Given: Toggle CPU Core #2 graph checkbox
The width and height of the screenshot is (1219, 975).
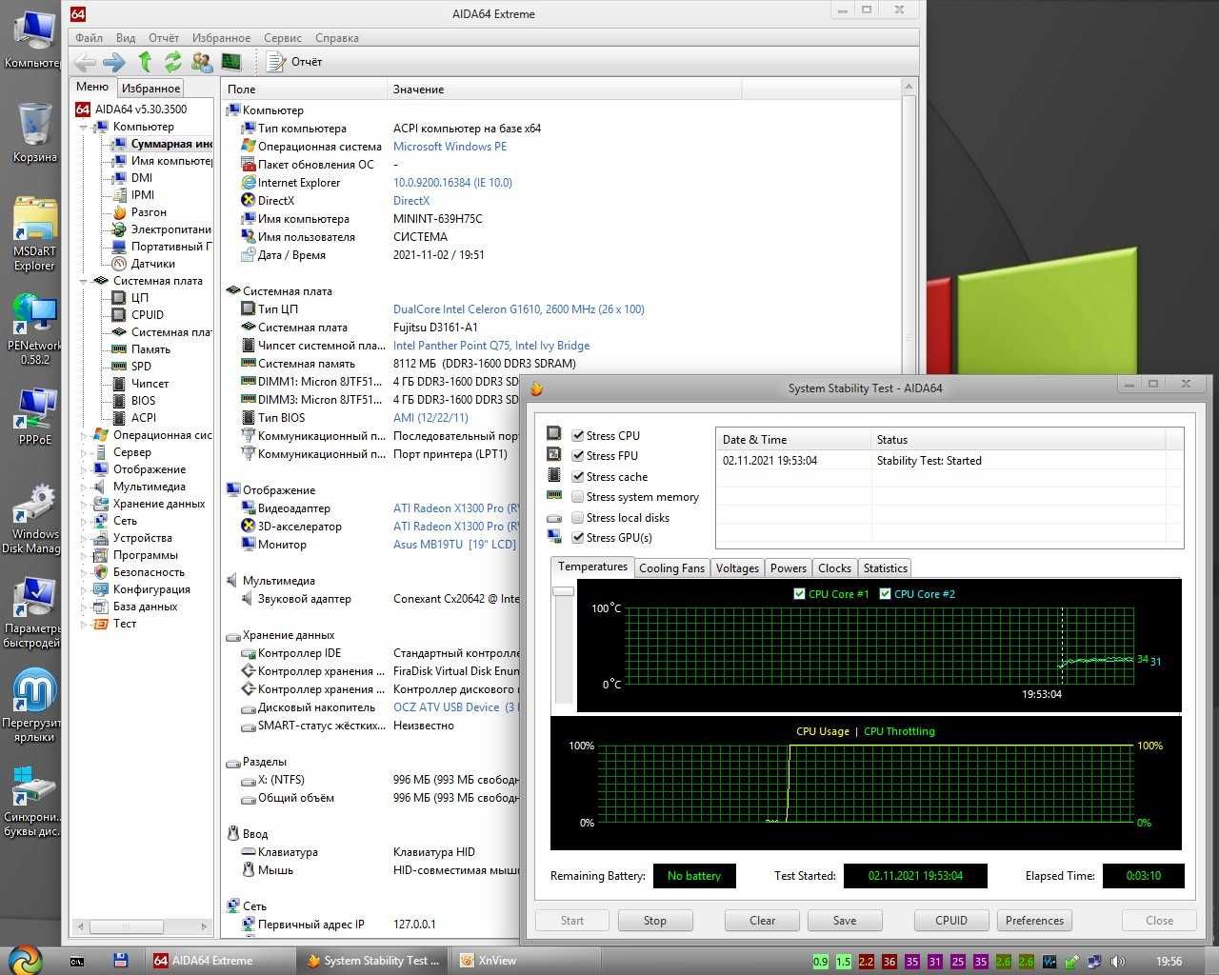Looking at the screenshot, I should point(885,594).
